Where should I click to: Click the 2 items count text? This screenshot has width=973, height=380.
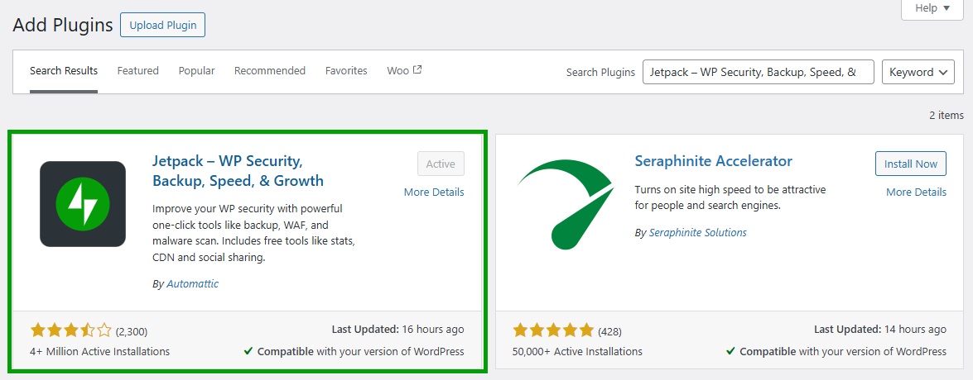947,115
